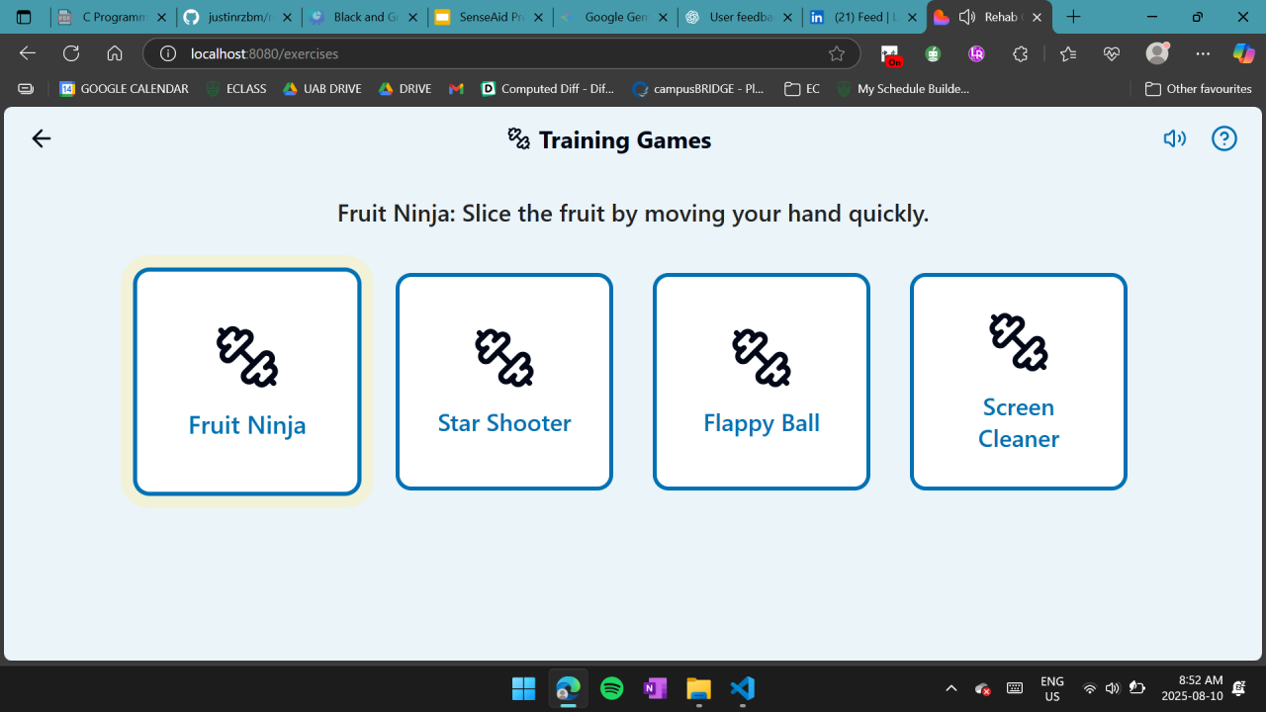The height and width of the screenshot is (712, 1266).
Task: Reload the page with browser refresh button
Action: 71,53
